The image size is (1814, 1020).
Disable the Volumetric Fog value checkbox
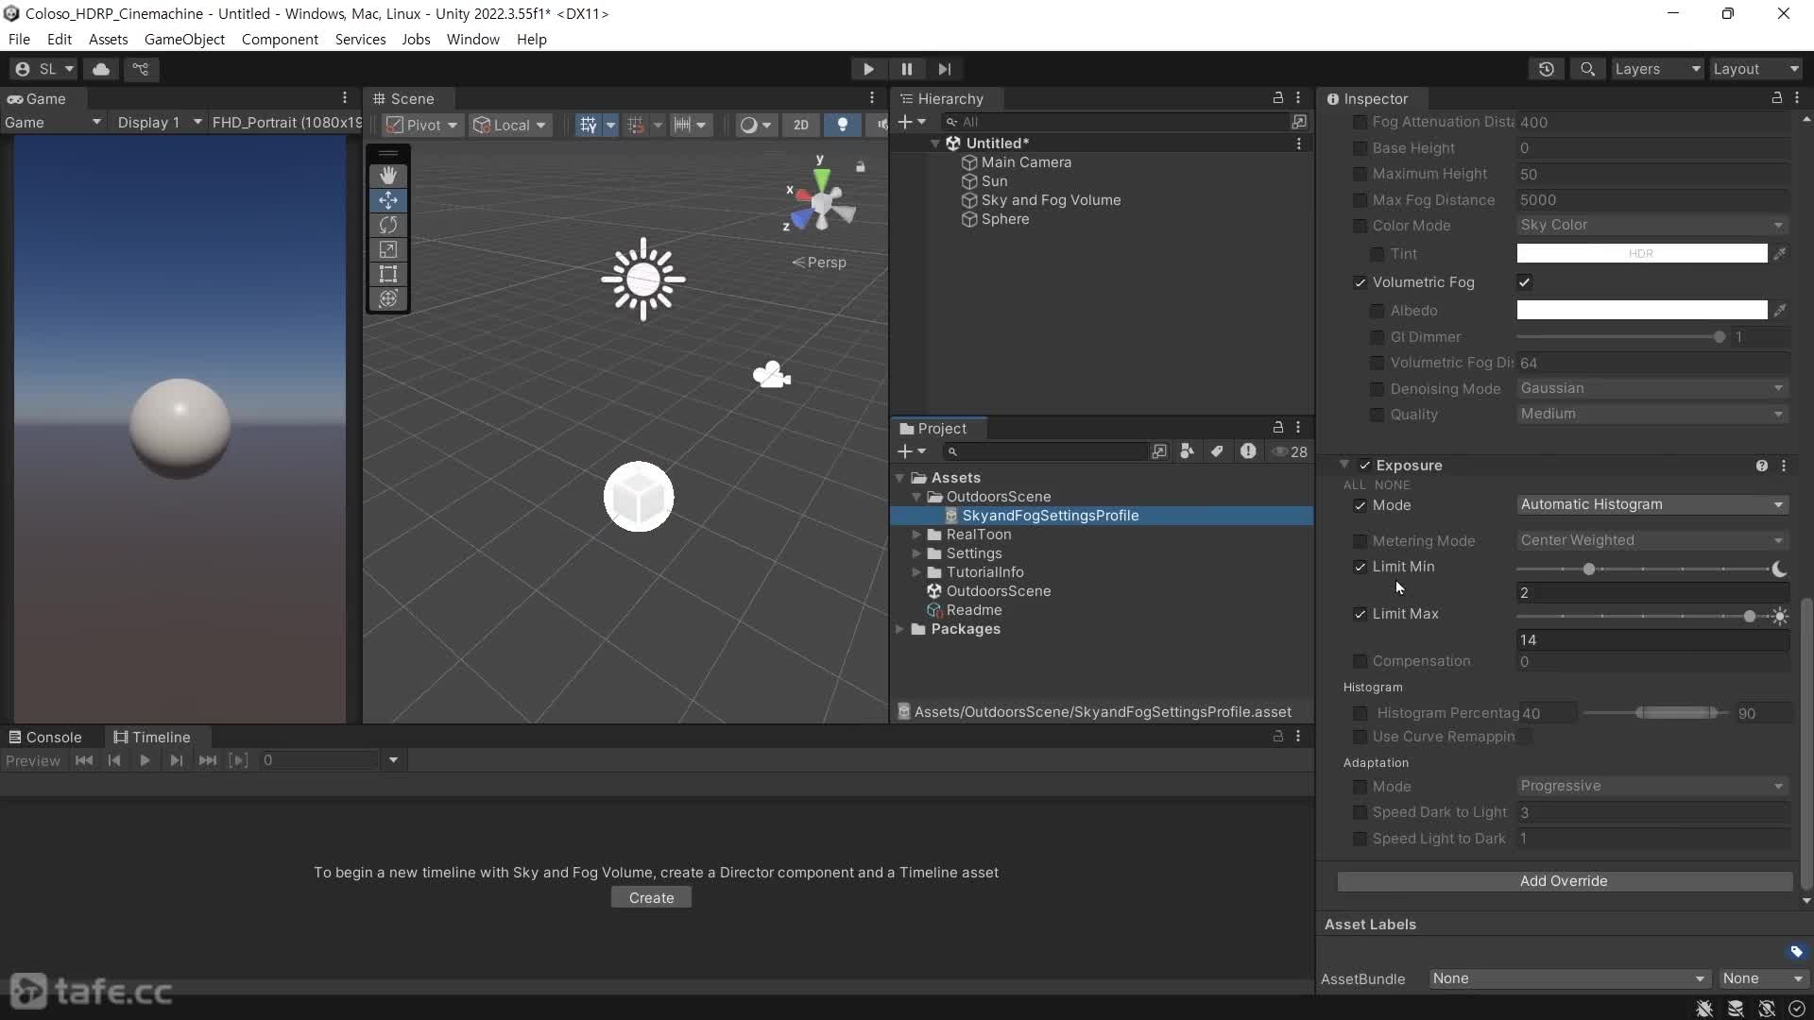coord(1524,282)
